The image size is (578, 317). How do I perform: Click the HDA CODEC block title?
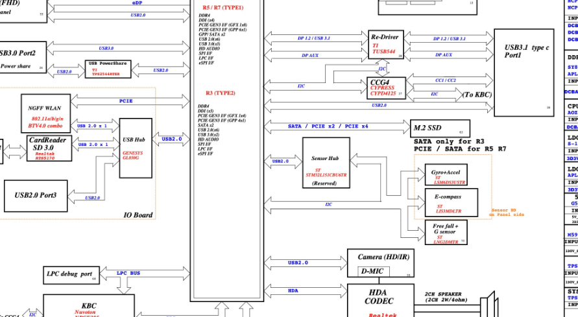tap(379, 297)
